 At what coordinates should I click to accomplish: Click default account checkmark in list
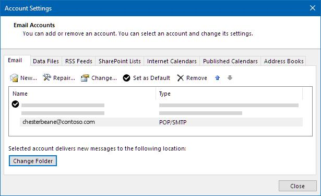coord(15,104)
